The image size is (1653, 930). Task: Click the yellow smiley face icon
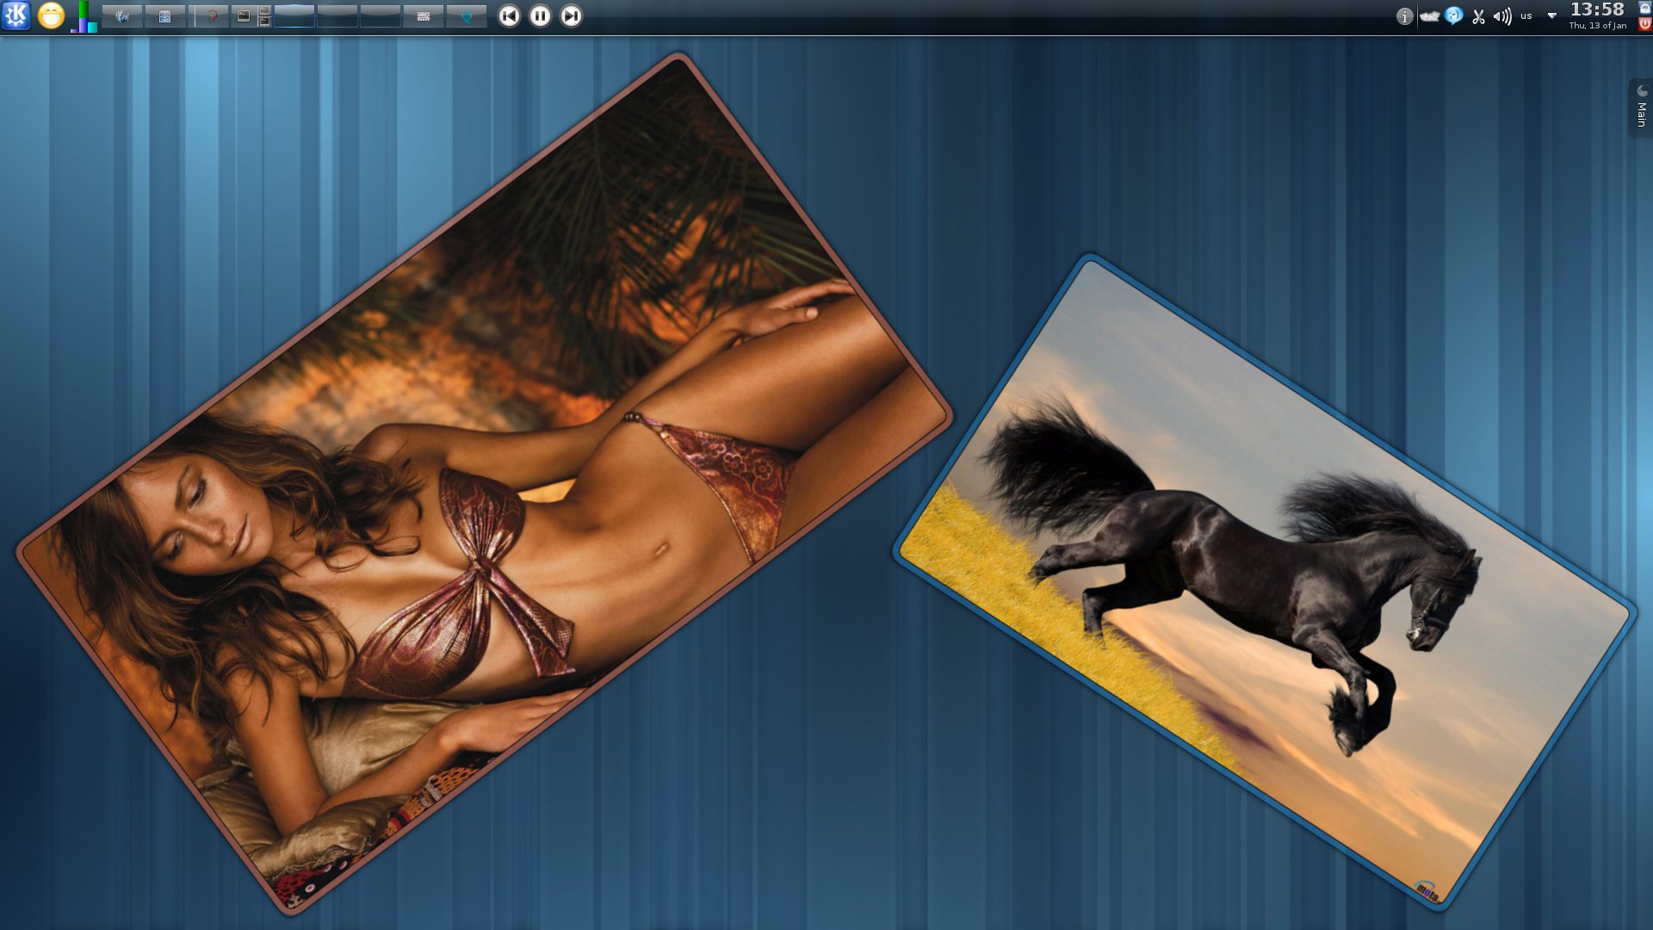pyautogui.click(x=52, y=15)
